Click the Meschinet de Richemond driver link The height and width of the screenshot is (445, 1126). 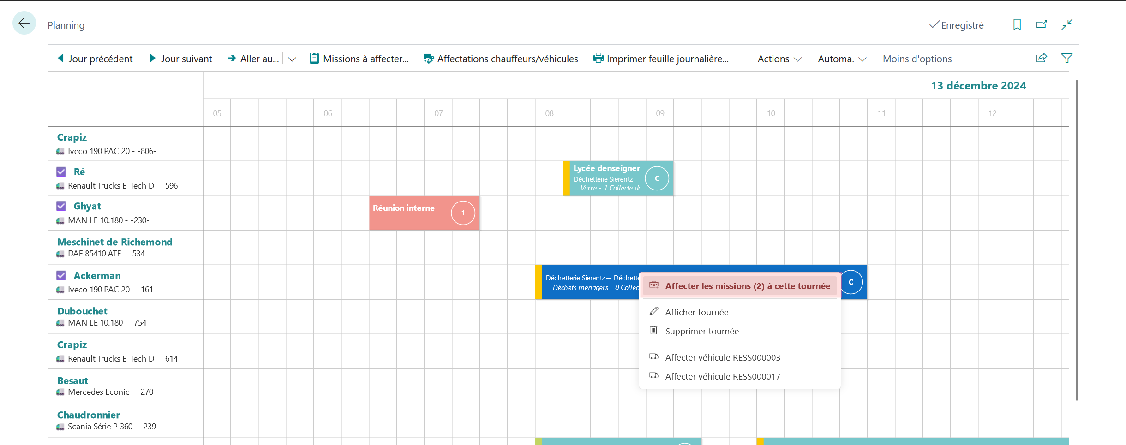point(115,242)
